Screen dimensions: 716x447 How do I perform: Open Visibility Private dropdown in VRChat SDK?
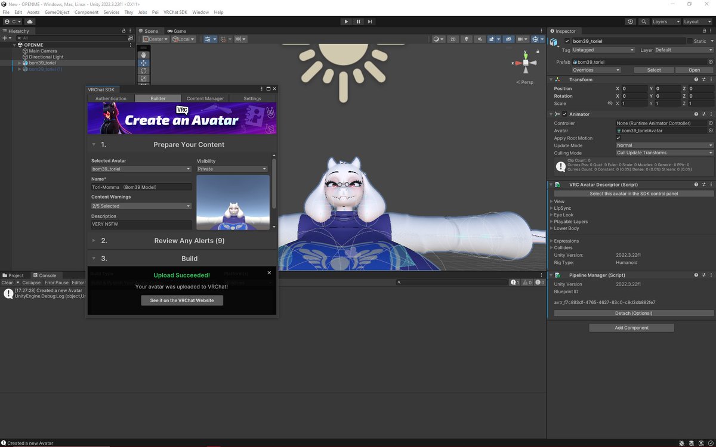pyautogui.click(x=232, y=169)
